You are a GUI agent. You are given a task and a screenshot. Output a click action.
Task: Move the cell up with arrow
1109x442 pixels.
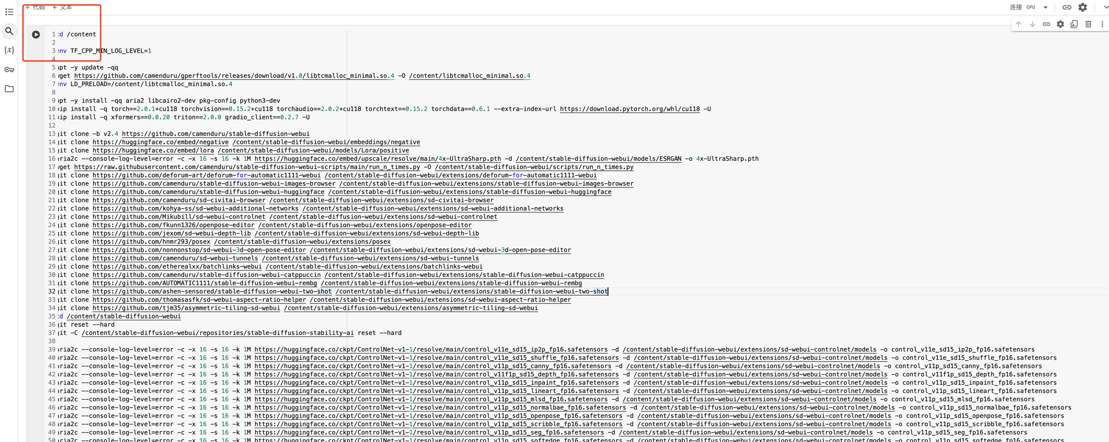[1018, 24]
